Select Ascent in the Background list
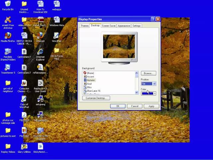213x160 pixels. (91, 77)
